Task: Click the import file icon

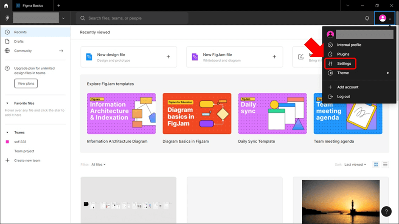Action: (301, 57)
